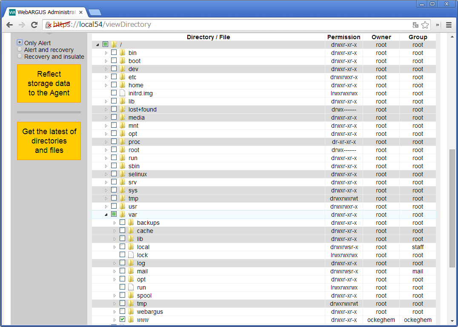This screenshot has height=327, width=458.
Task: Check the initrd.img file checkbox
Action: click(114, 93)
